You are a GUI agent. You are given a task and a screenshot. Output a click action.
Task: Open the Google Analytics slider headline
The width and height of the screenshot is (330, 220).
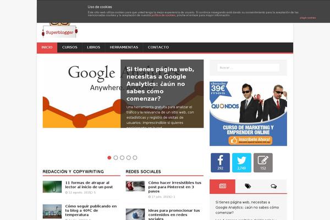click(x=160, y=84)
